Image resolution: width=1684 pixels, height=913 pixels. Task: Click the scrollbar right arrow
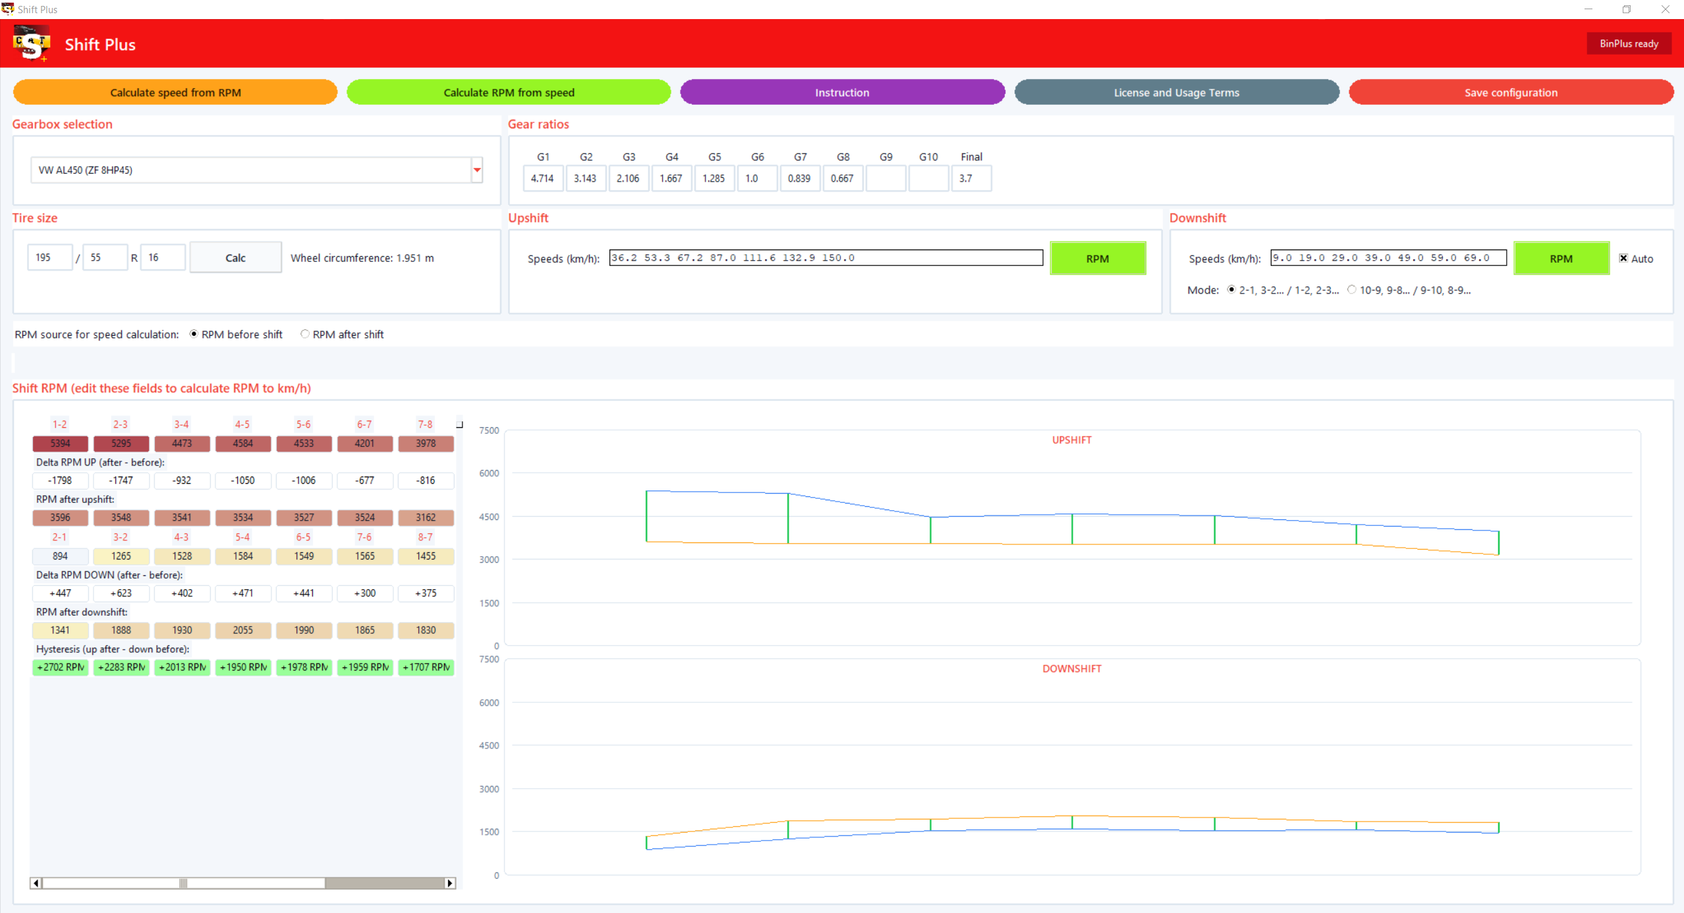click(450, 883)
